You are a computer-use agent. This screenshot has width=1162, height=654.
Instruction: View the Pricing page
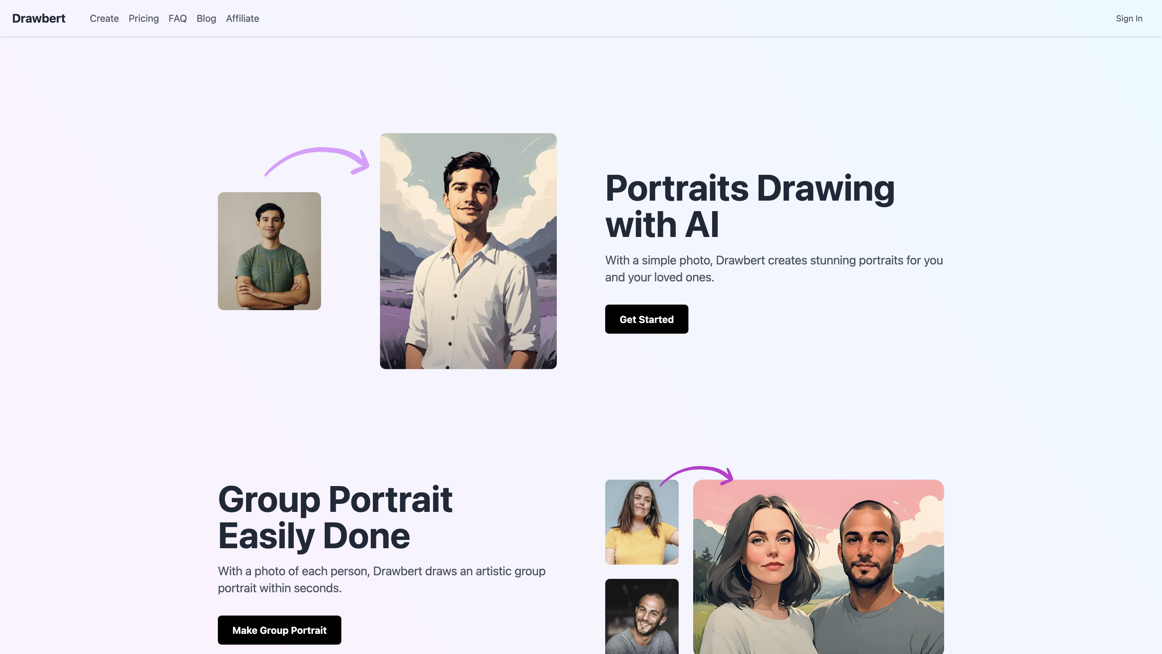(x=144, y=19)
